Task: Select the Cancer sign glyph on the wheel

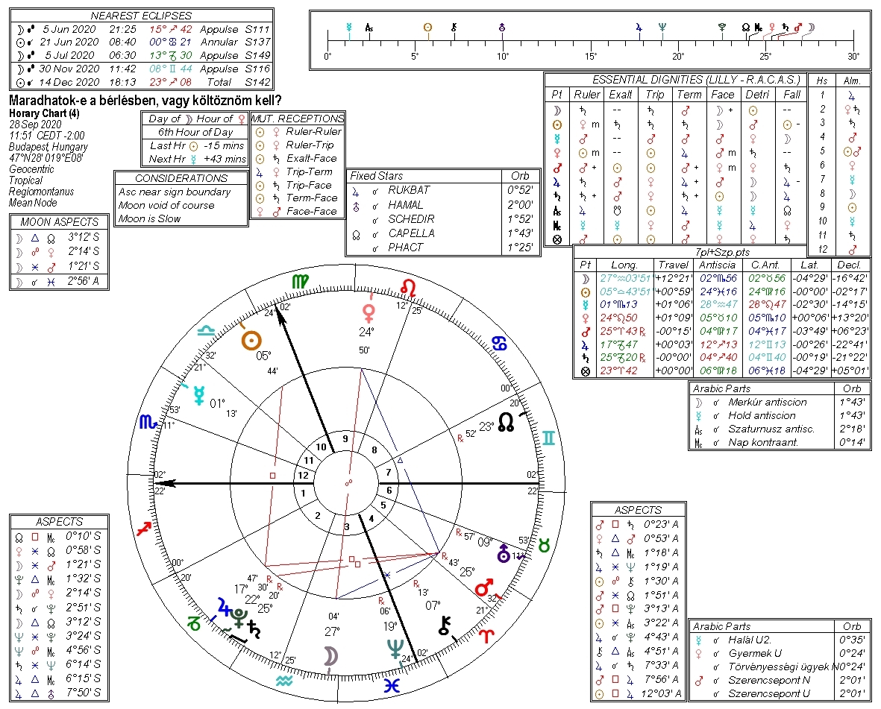Action: (500, 343)
